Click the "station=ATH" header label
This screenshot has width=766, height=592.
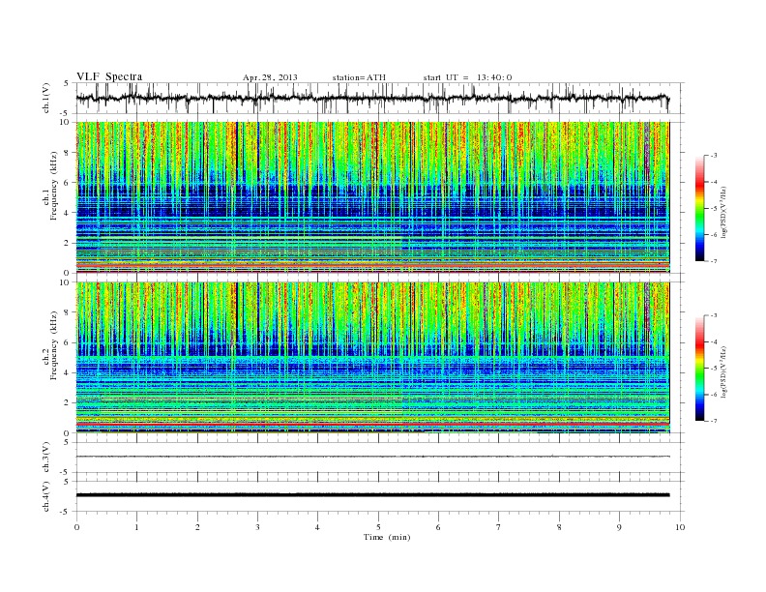359,77
